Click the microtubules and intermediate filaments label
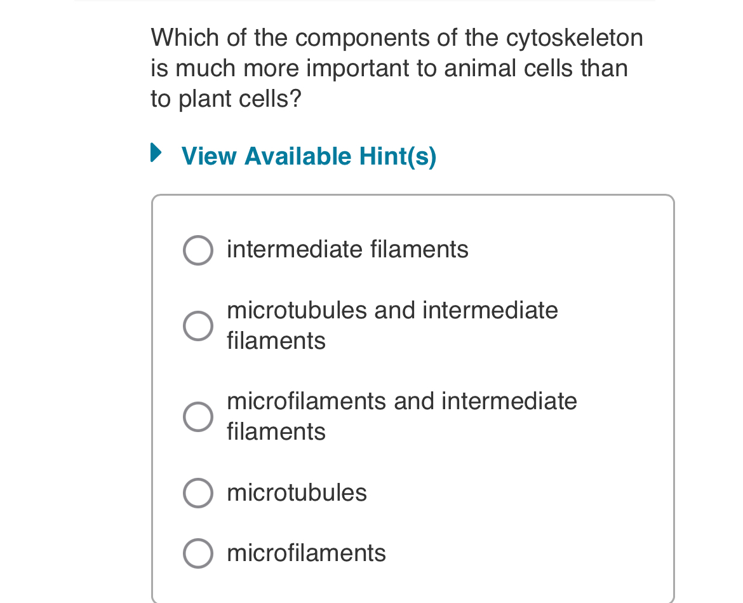Screen dimensions: 743x603 [392, 325]
